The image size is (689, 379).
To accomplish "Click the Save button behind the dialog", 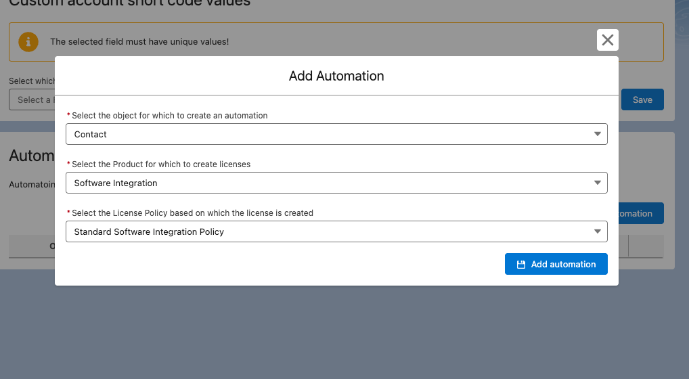I will pos(642,99).
